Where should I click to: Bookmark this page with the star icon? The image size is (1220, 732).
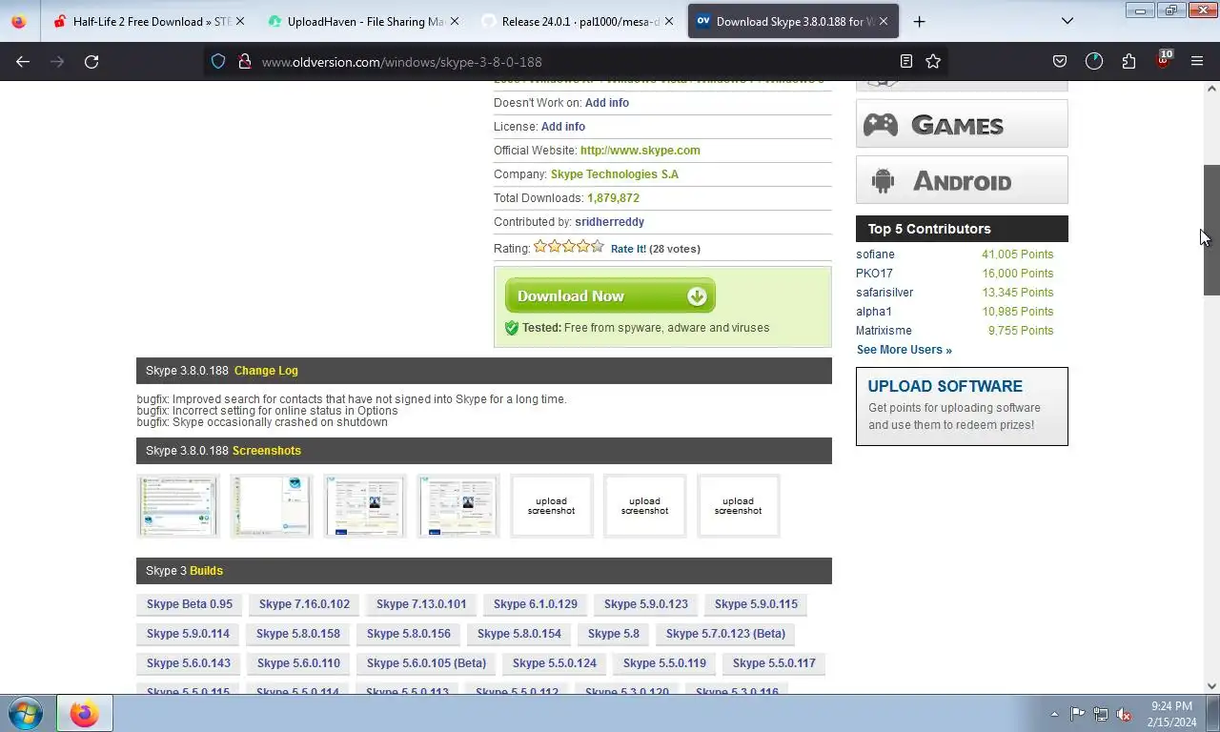tap(933, 61)
